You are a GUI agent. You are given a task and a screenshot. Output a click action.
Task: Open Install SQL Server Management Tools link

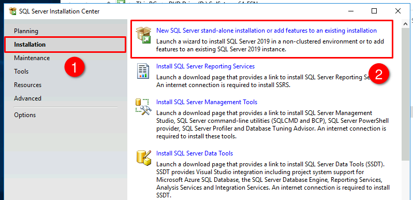pyautogui.click(x=207, y=102)
